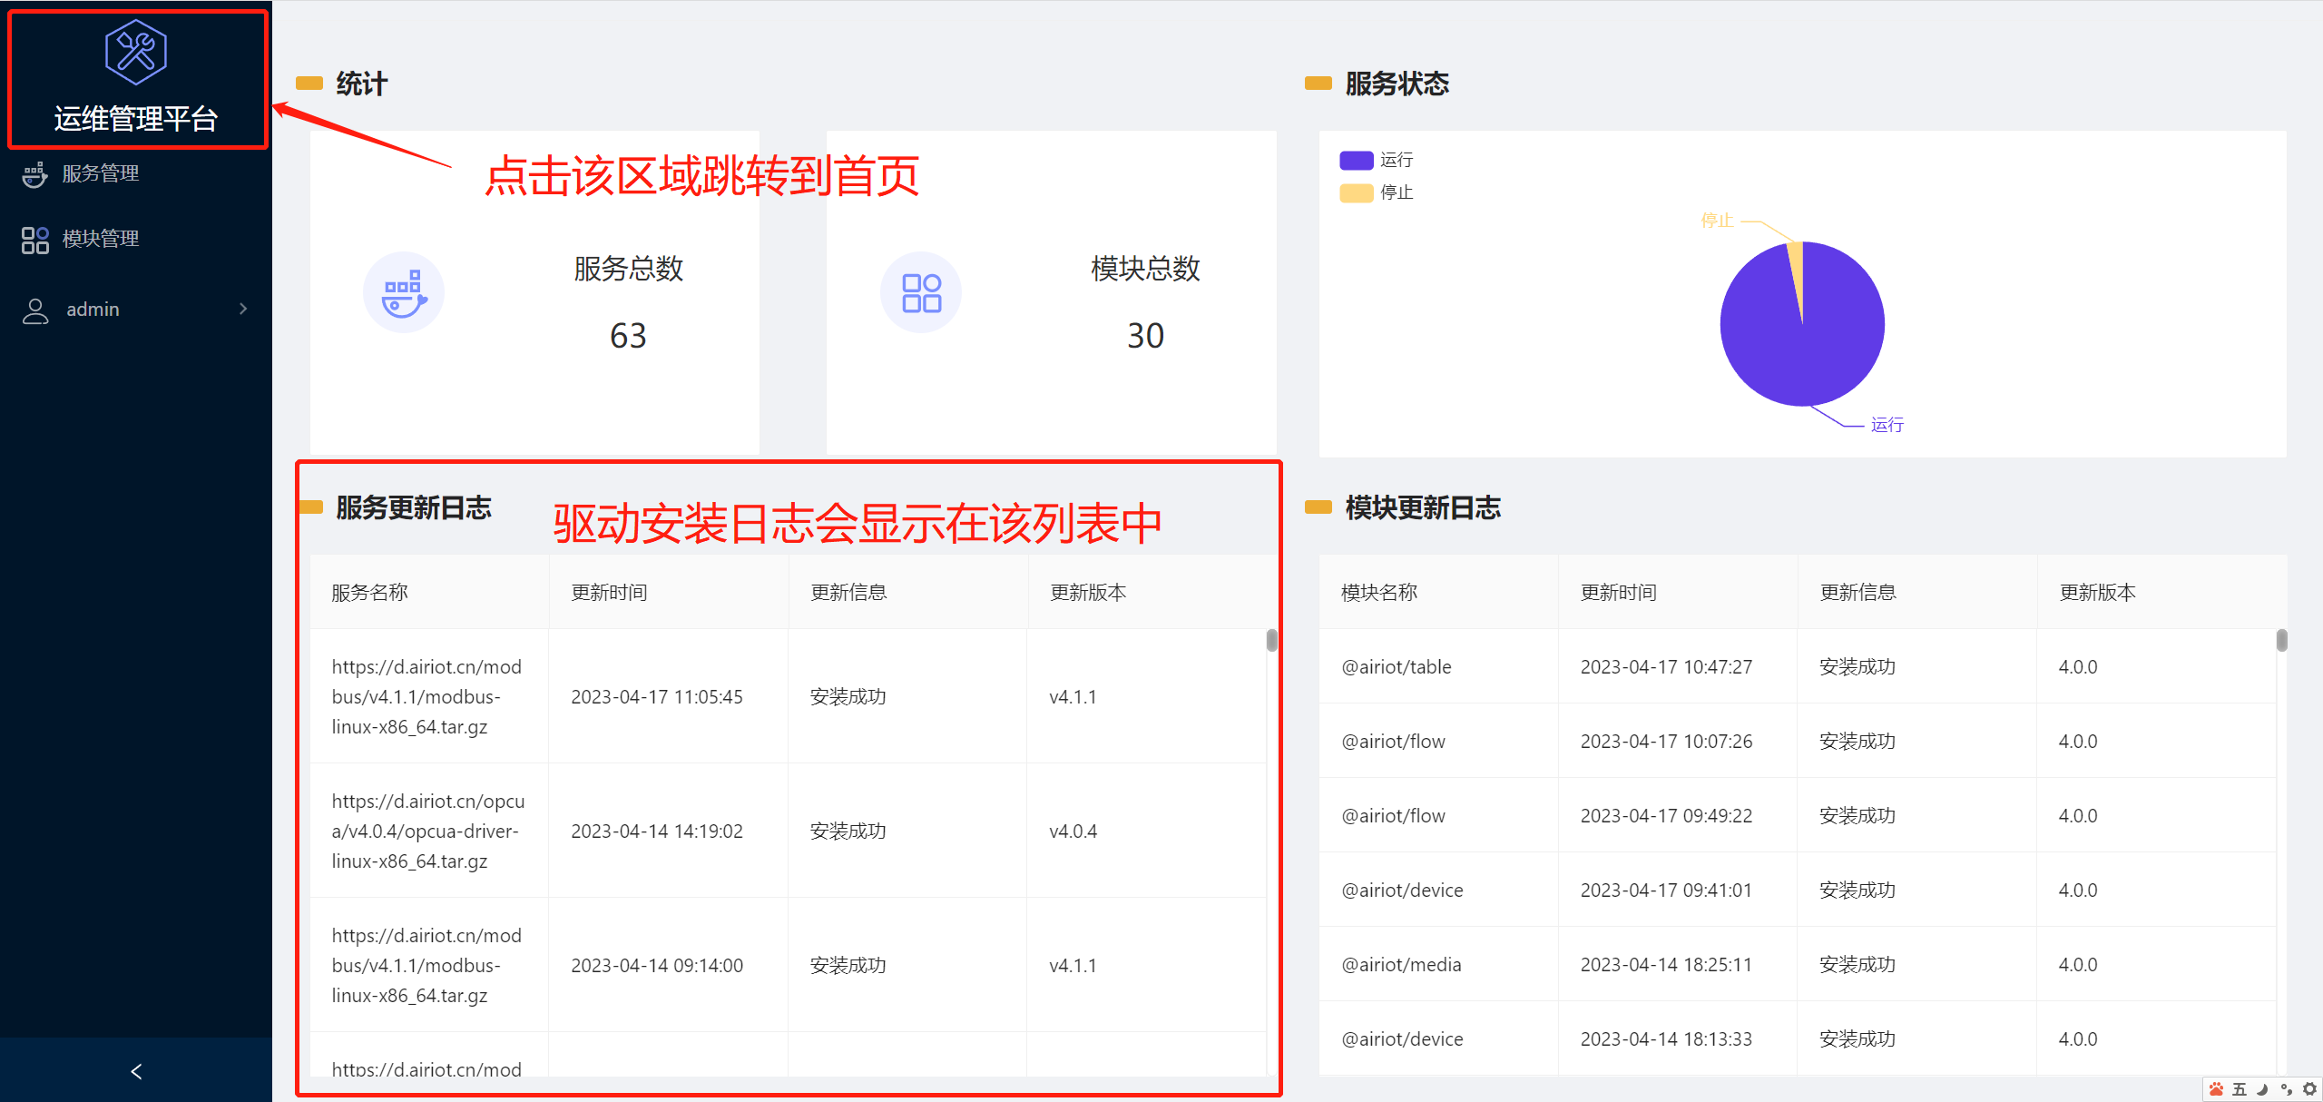
Task: Click the 模块总数 count 30
Action: tap(1145, 336)
